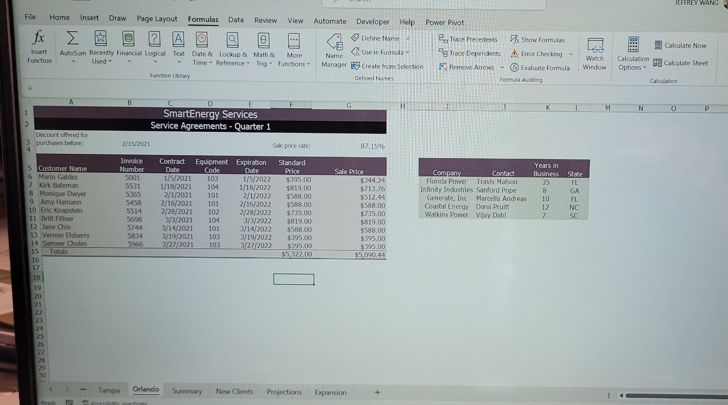The height and width of the screenshot is (405, 728).
Task: Open Evaluate Formula
Action: (540, 68)
